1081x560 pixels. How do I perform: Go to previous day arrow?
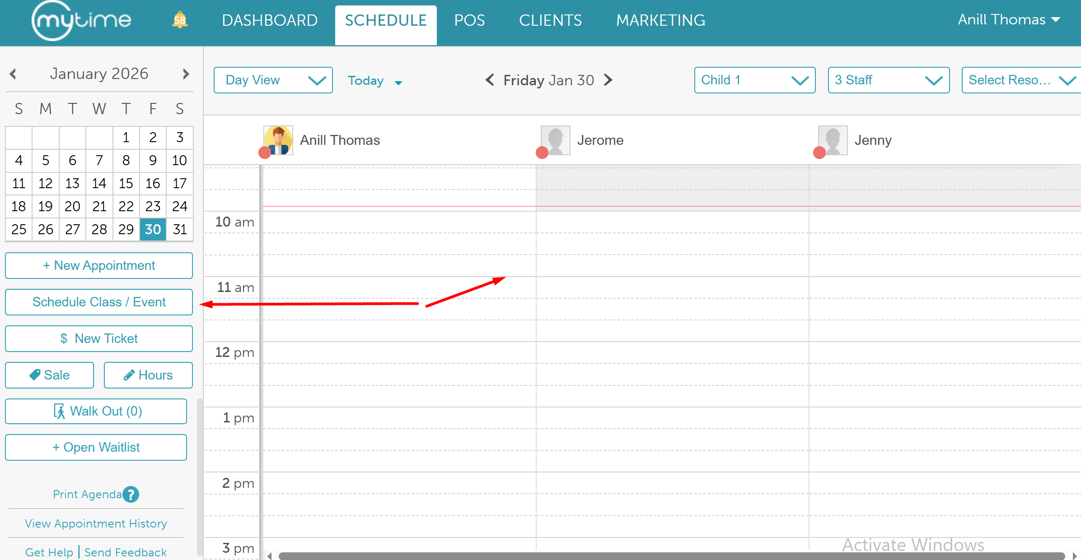tap(489, 80)
